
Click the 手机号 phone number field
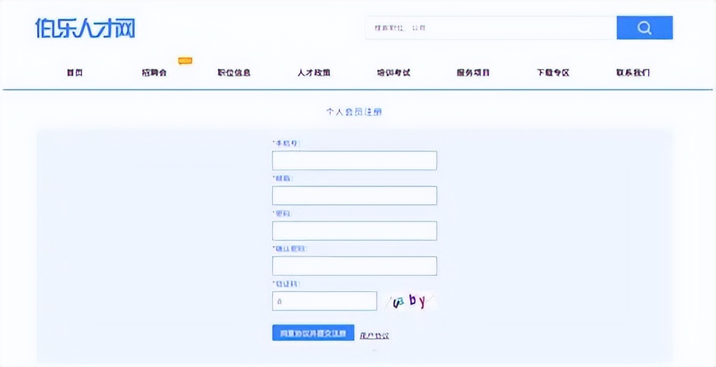tap(354, 160)
